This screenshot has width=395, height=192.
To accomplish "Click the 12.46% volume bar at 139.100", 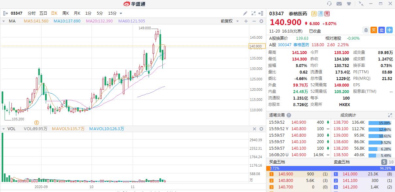I will [x=380, y=130].
